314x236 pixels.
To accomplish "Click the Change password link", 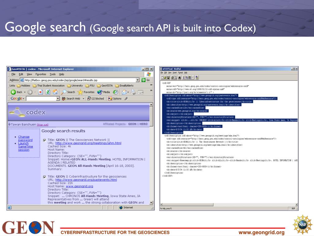I will [x=25, y=139].
